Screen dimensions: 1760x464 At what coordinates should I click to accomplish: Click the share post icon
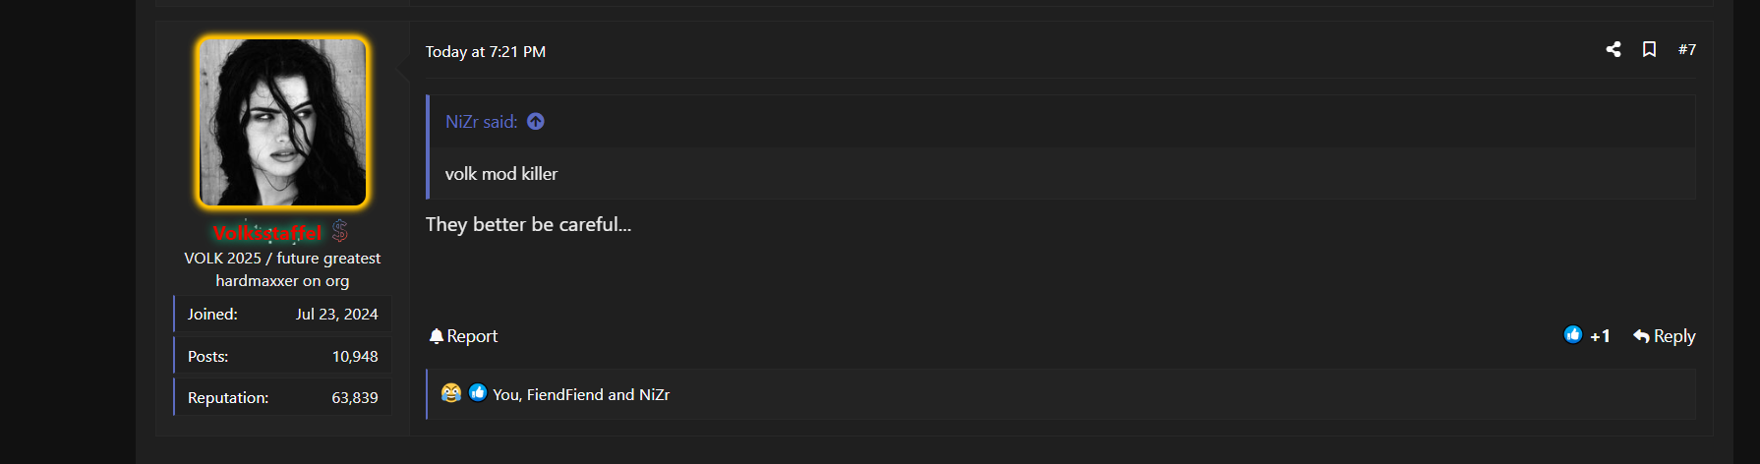pyautogui.click(x=1613, y=49)
